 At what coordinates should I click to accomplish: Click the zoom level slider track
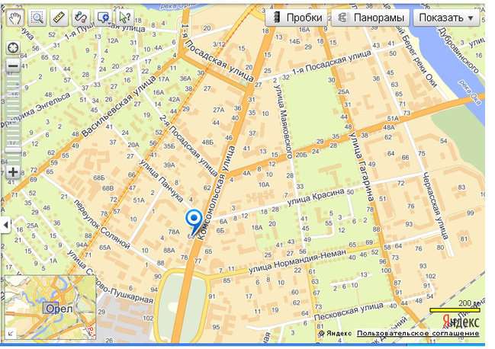click(13, 119)
